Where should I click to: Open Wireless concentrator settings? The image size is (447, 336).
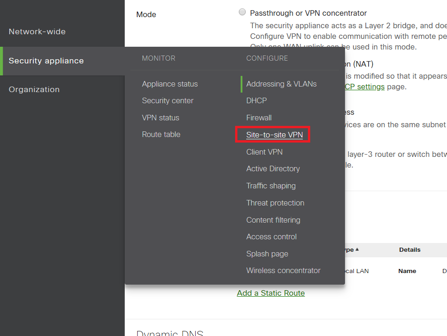(283, 270)
